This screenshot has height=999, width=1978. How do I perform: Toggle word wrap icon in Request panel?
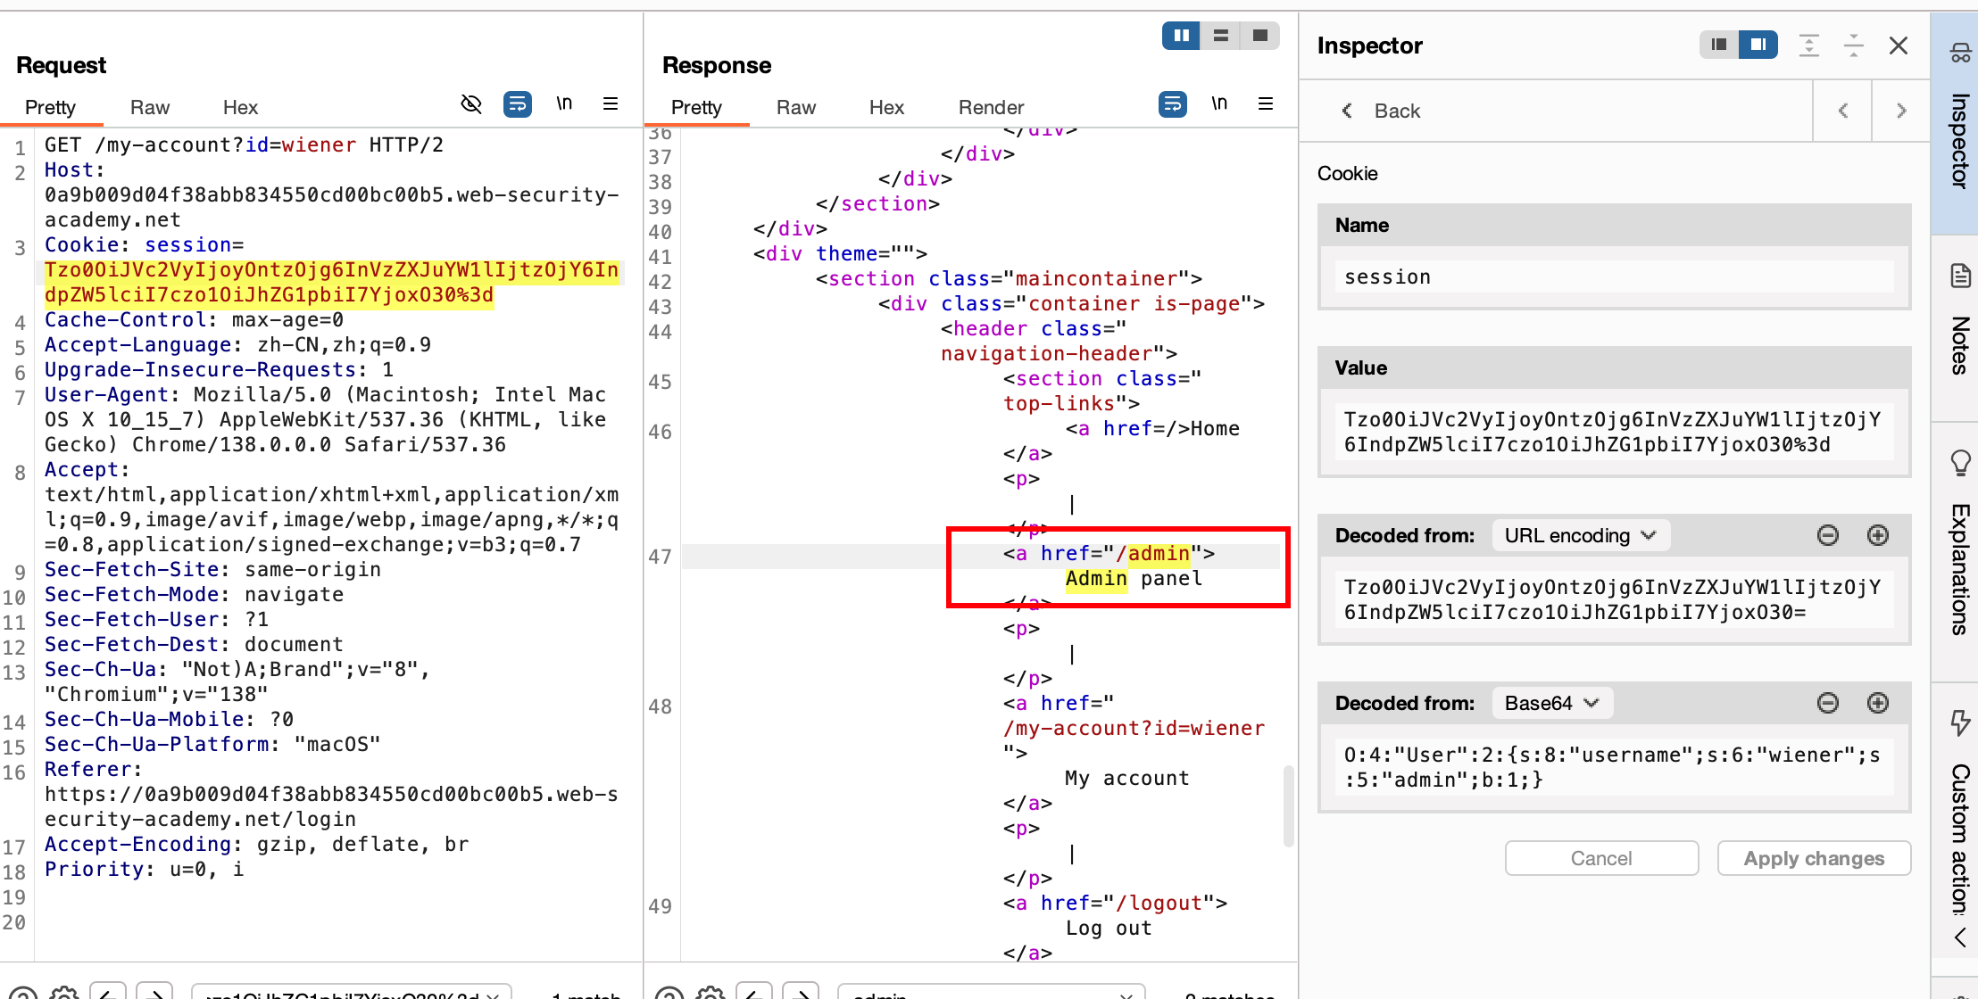(x=517, y=104)
